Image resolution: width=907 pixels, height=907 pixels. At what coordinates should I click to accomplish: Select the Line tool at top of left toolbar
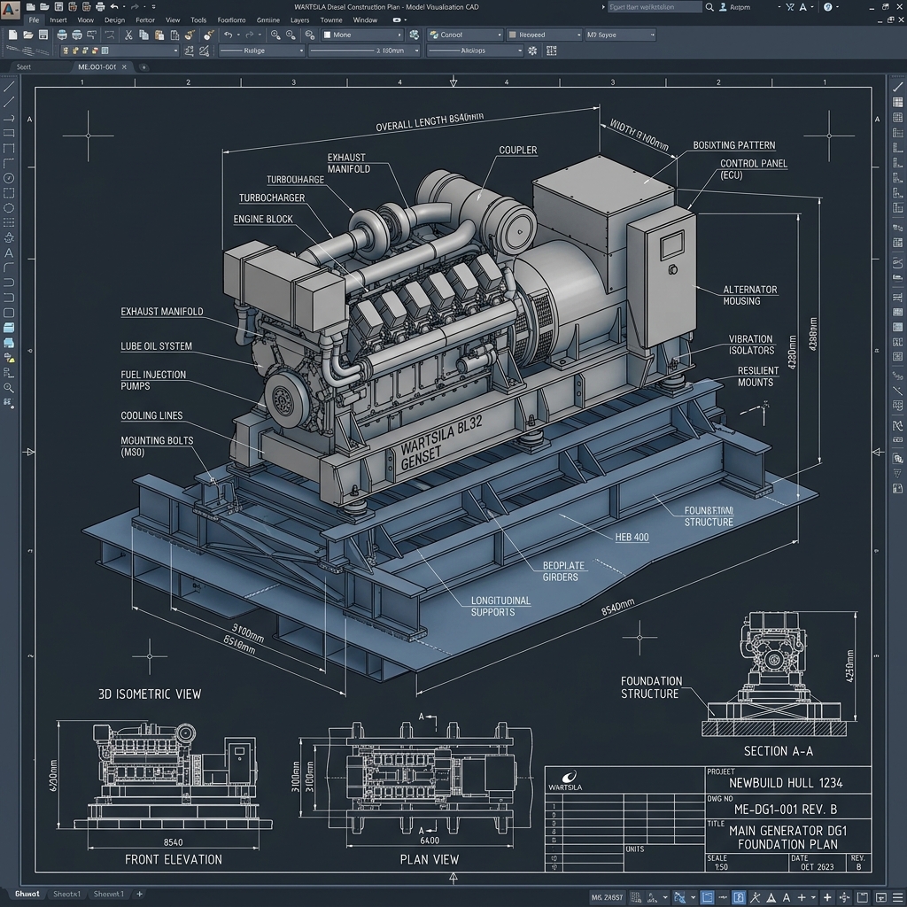click(9, 88)
